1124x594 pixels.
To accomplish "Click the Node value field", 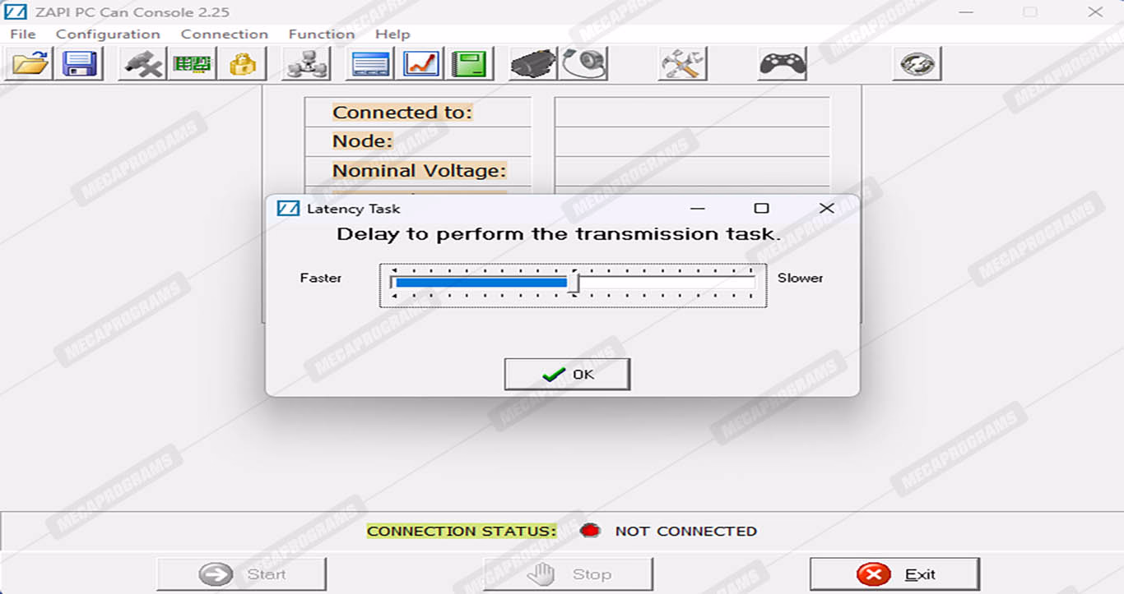I will [693, 141].
